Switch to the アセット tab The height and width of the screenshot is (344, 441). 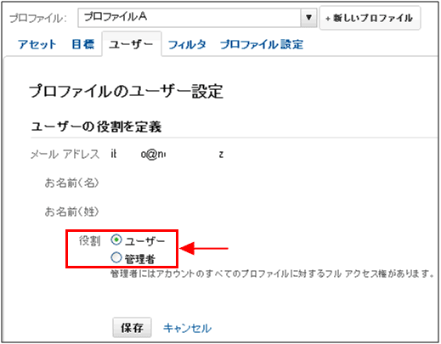(x=37, y=44)
